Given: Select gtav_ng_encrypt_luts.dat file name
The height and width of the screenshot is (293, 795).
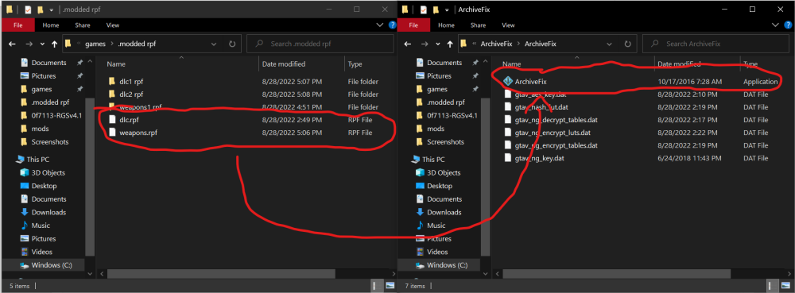Looking at the screenshot, I should click(x=553, y=132).
